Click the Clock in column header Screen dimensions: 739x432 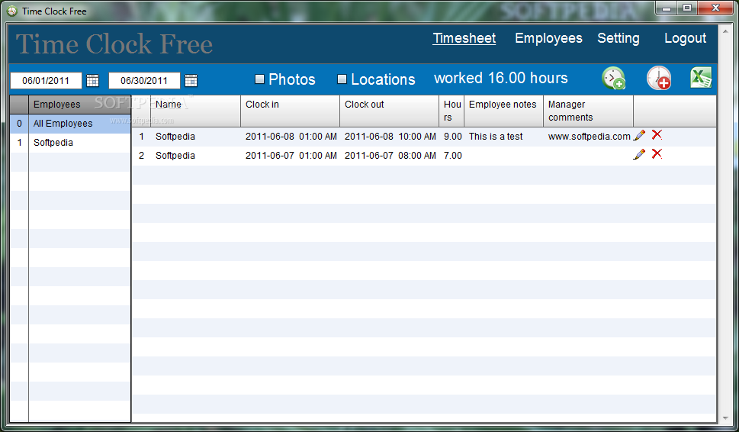(x=290, y=111)
